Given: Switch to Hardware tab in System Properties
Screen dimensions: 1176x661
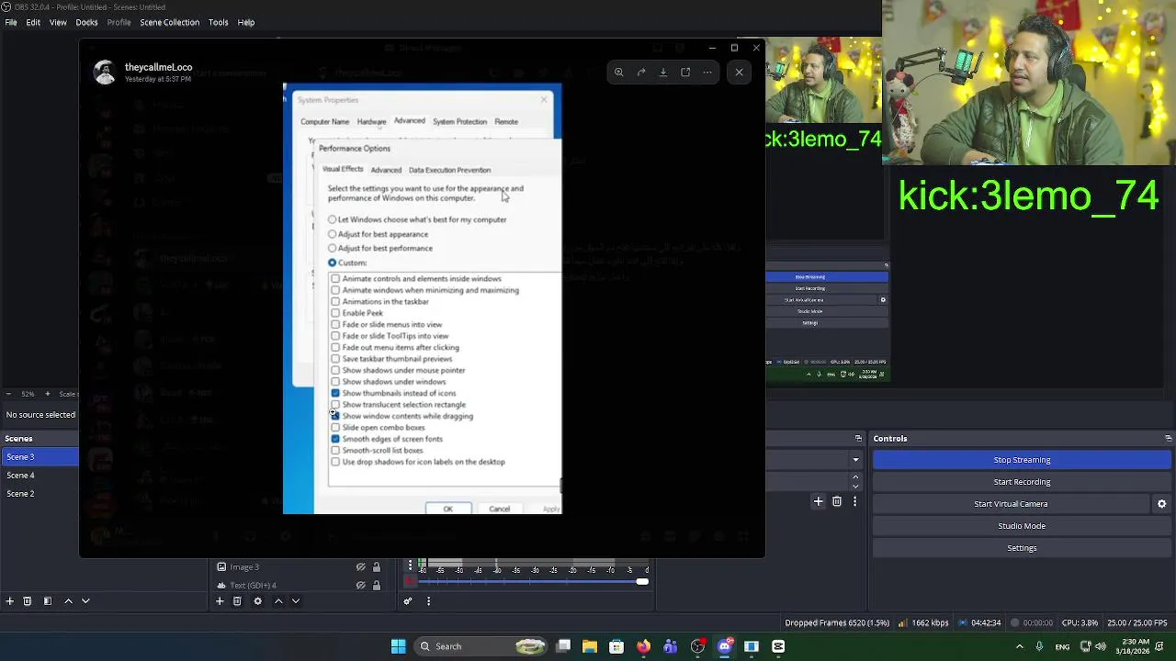Looking at the screenshot, I should [x=371, y=122].
